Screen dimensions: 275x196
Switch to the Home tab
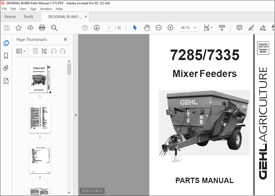tap(10, 17)
